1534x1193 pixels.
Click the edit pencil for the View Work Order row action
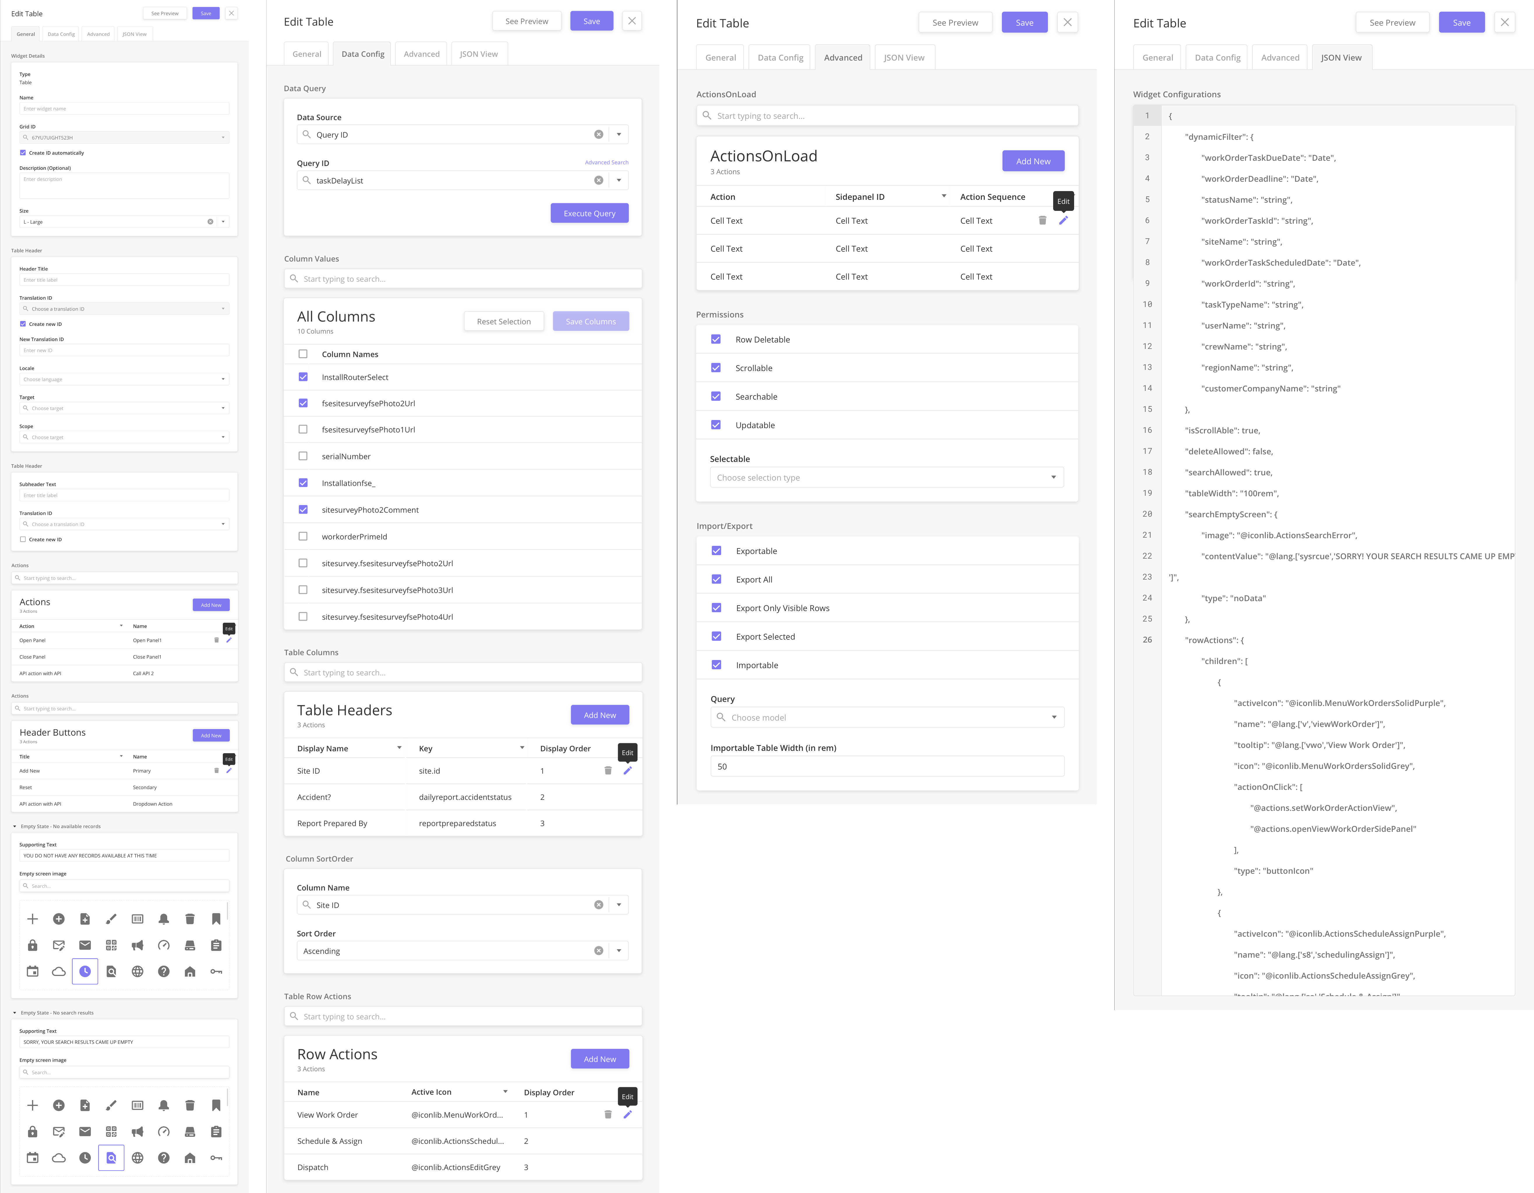tap(628, 1114)
